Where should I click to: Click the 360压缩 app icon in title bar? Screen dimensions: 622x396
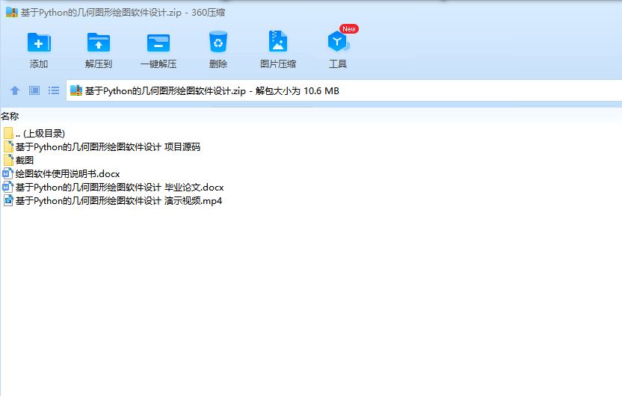12,12
